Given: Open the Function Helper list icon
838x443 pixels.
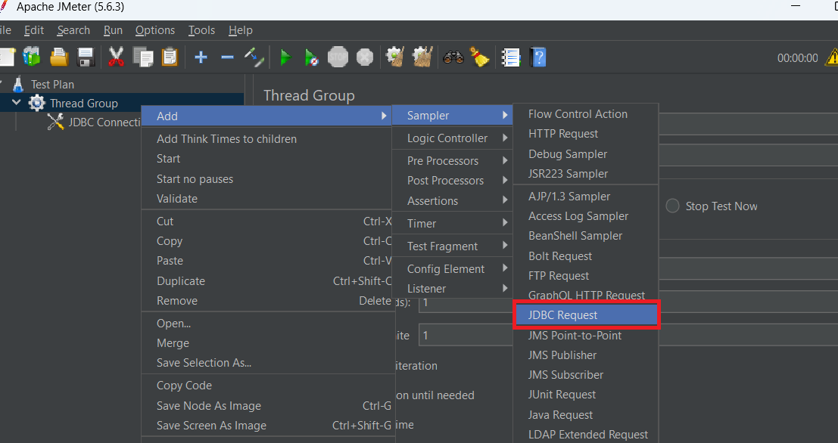Looking at the screenshot, I should click(511, 57).
